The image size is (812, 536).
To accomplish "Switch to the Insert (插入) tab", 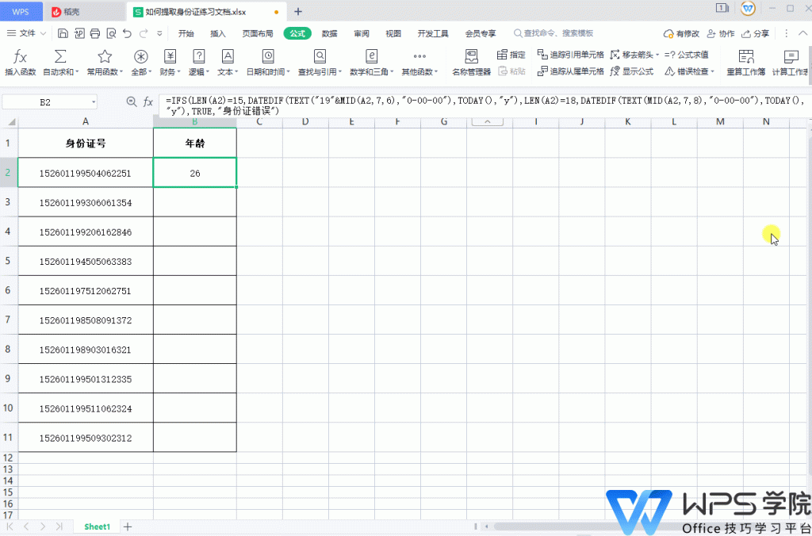I will tap(218, 33).
